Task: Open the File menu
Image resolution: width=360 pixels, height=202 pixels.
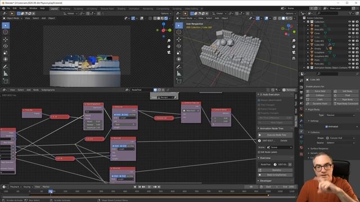Action: (x=8, y=8)
